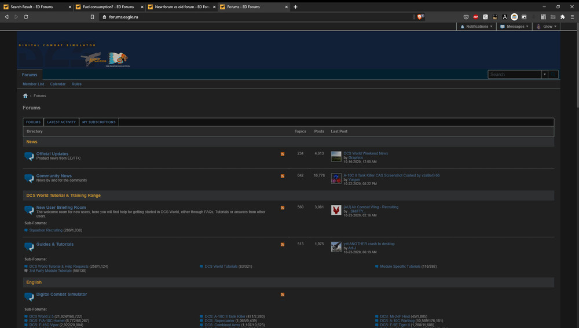Open the Rules link
This screenshot has height=328, width=579.
pos(76,84)
